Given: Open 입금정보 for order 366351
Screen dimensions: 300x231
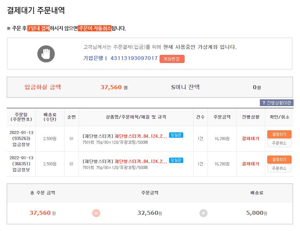Looking at the screenshot, I should [21, 170].
